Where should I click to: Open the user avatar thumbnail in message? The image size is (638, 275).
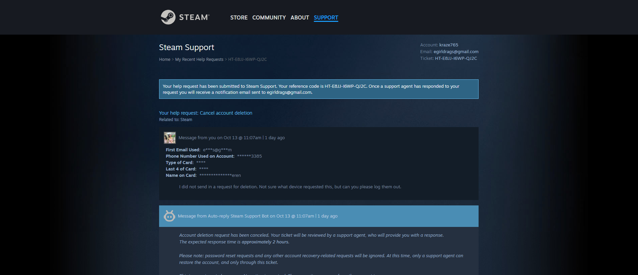pyautogui.click(x=170, y=138)
